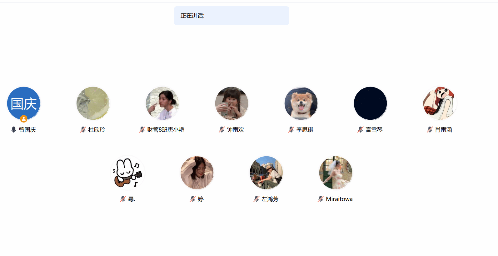Click the muted mic icon beside 财管8班唐小艳
The width and height of the screenshot is (498, 256).
pos(142,129)
